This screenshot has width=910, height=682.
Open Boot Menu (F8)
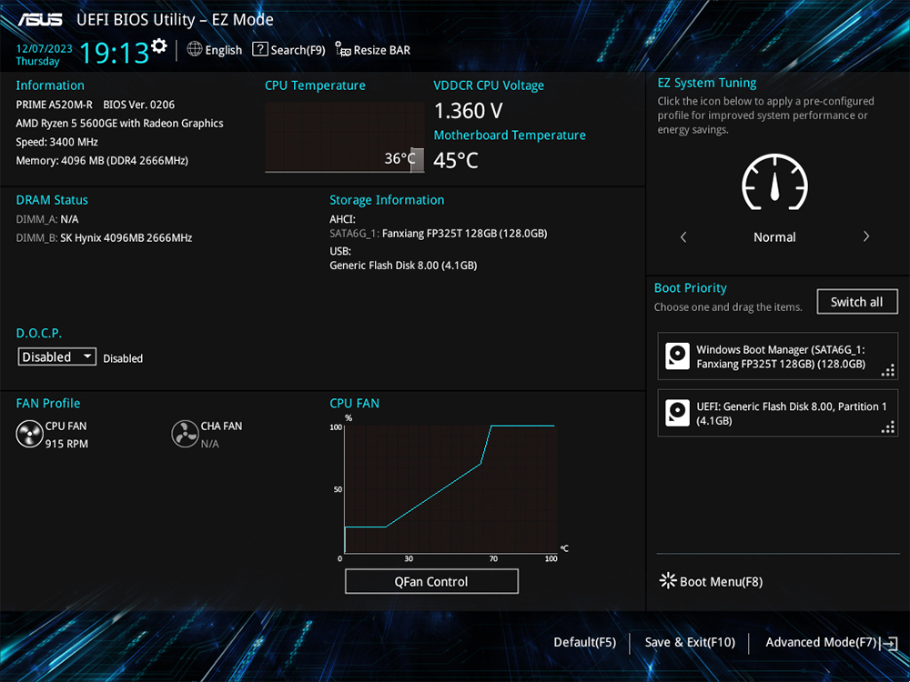[711, 581]
